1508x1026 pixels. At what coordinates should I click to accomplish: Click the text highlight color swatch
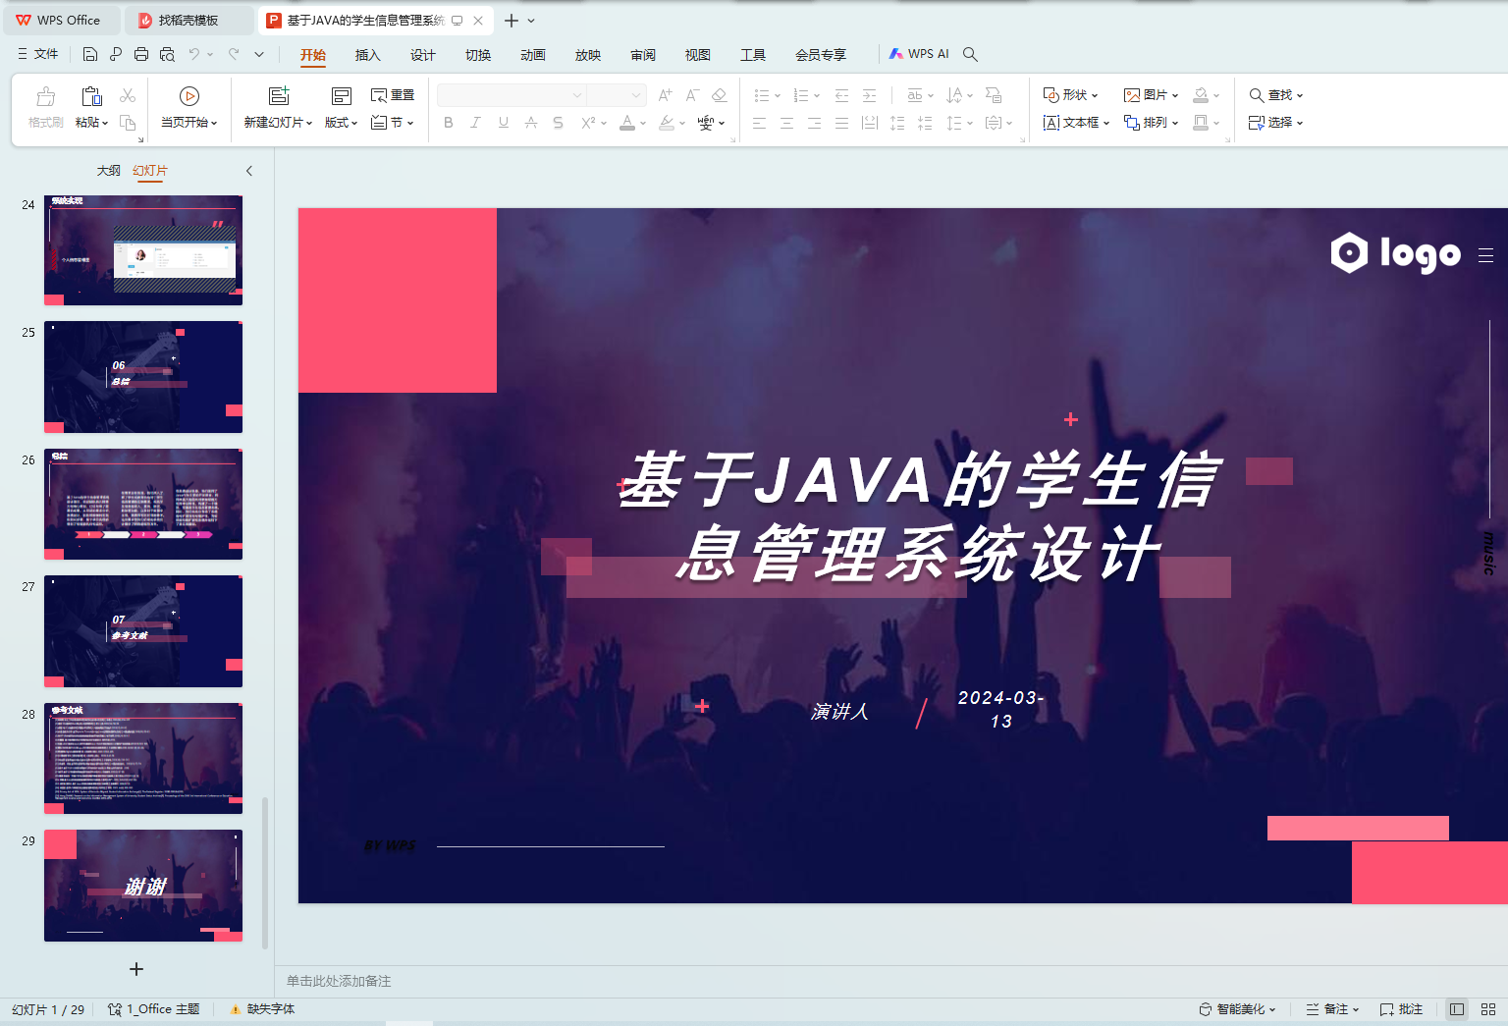click(x=667, y=123)
